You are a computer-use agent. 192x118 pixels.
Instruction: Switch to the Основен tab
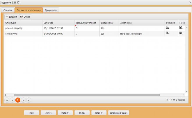point(8,10)
